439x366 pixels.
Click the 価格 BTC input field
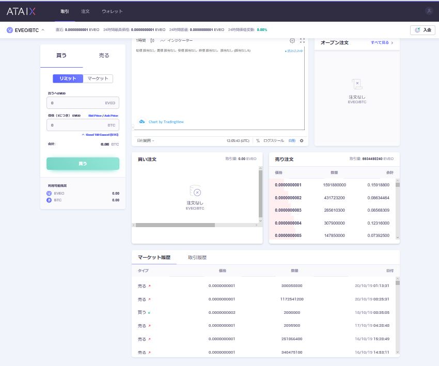tap(77, 125)
